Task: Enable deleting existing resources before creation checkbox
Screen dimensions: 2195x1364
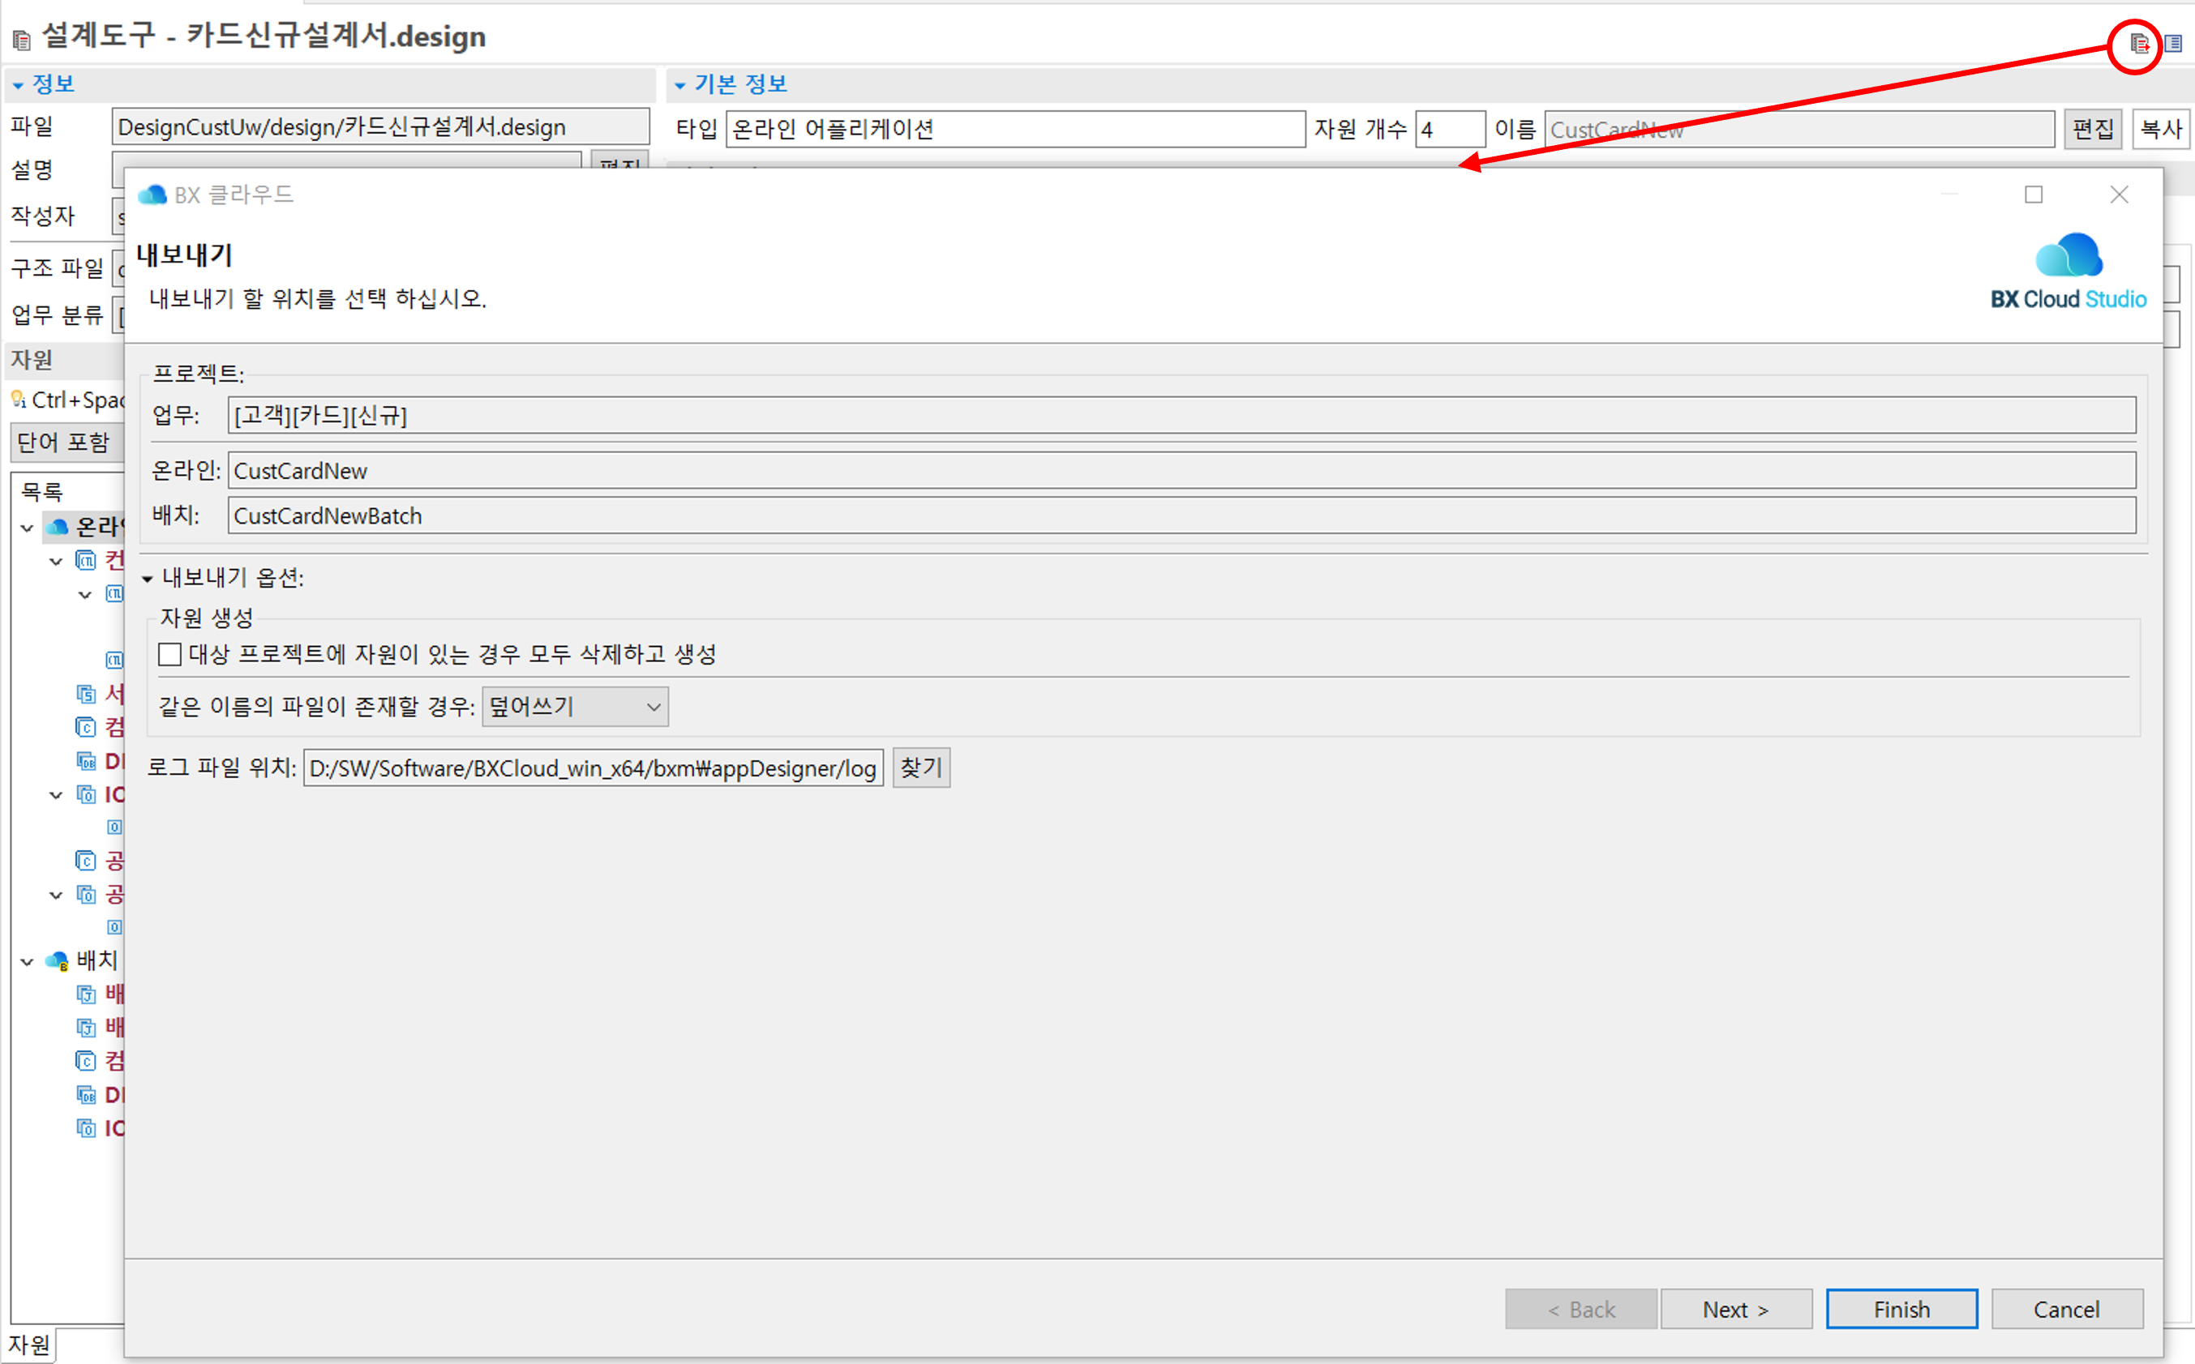Action: pyautogui.click(x=169, y=654)
